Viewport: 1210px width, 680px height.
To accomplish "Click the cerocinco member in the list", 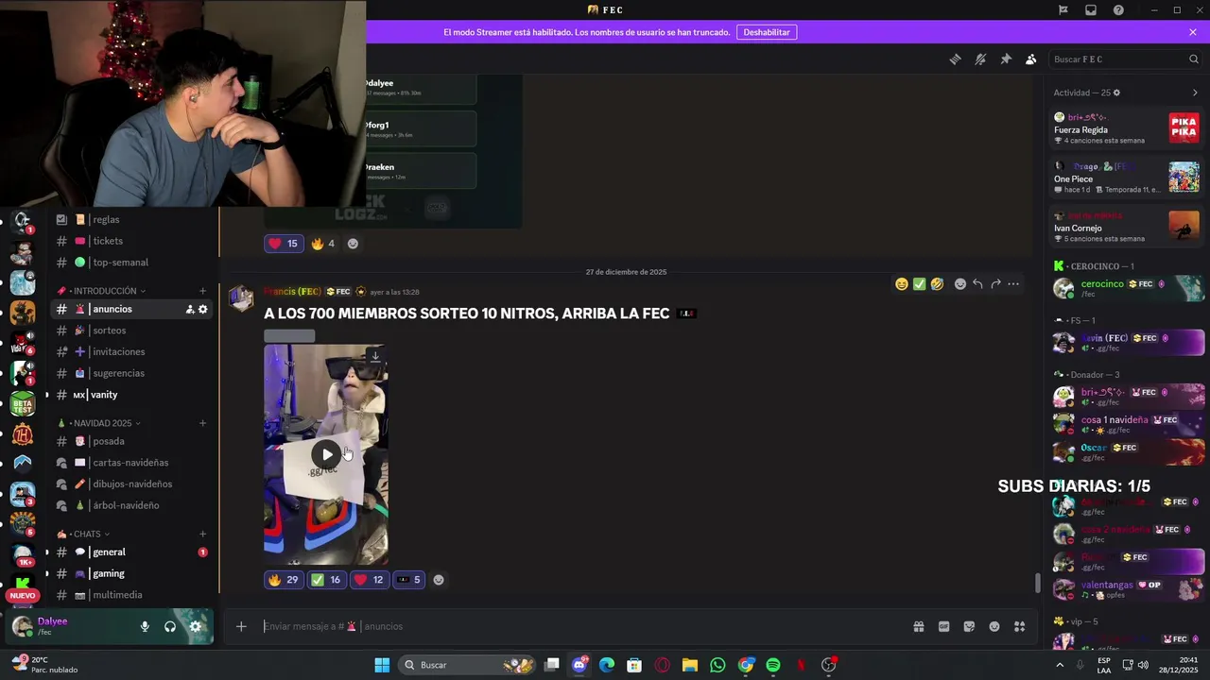I will 1129,288.
